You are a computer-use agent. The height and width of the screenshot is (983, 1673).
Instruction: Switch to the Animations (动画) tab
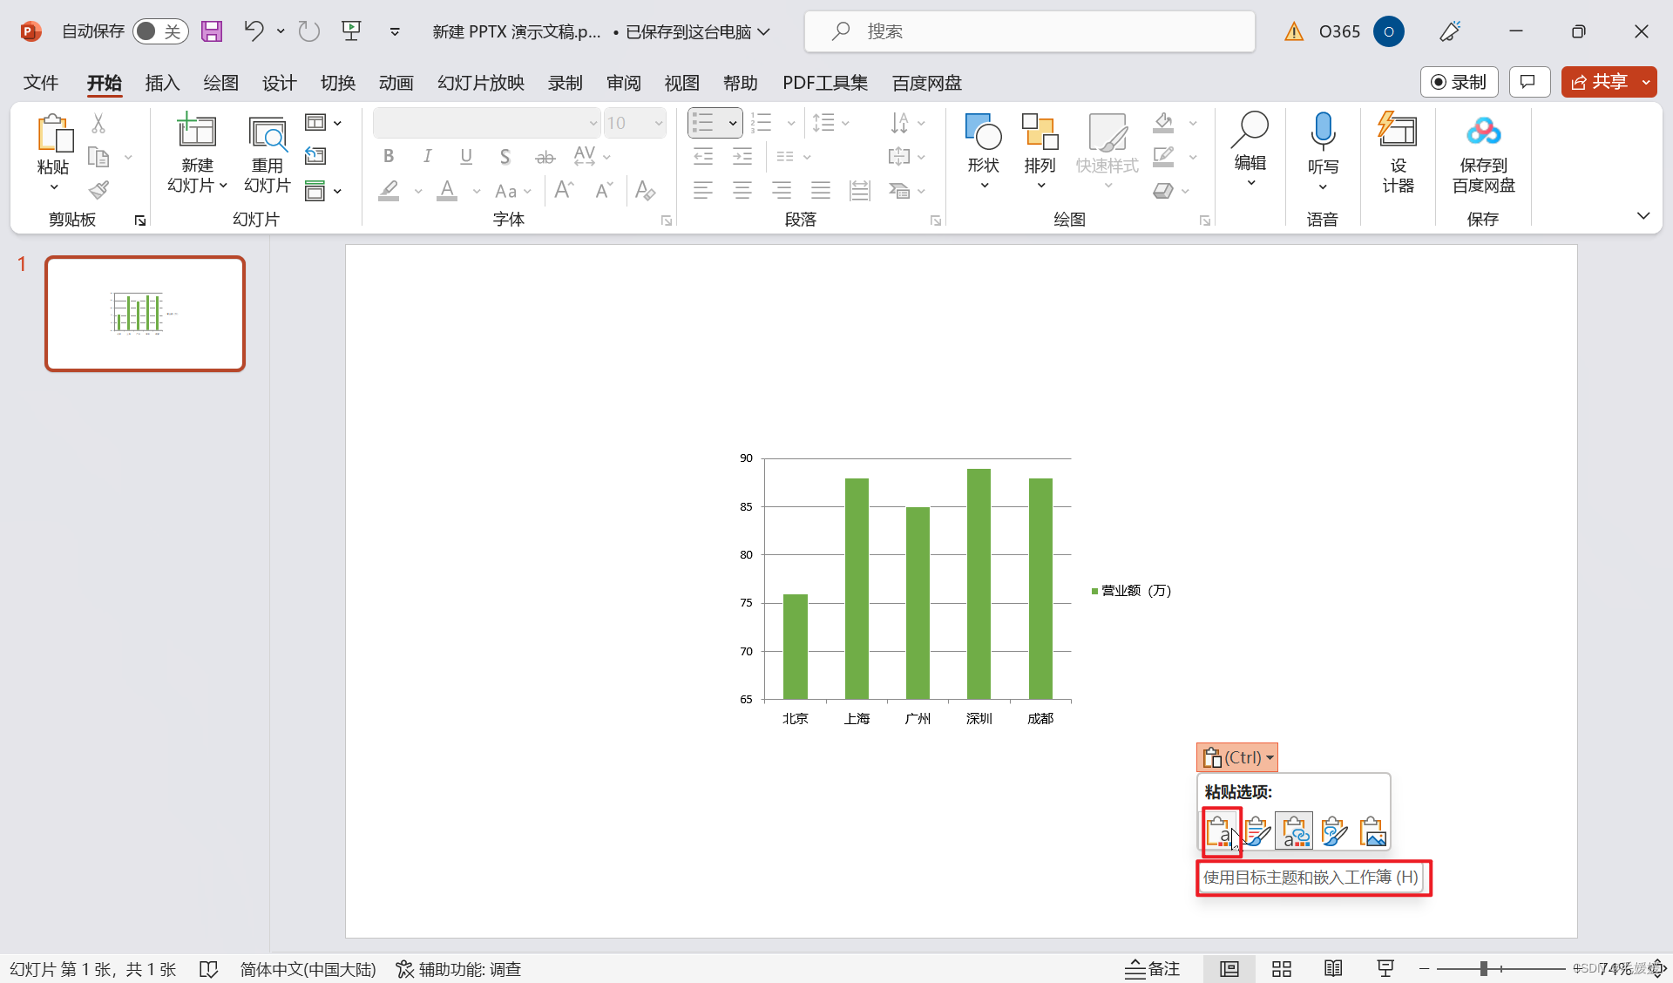(x=396, y=83)
